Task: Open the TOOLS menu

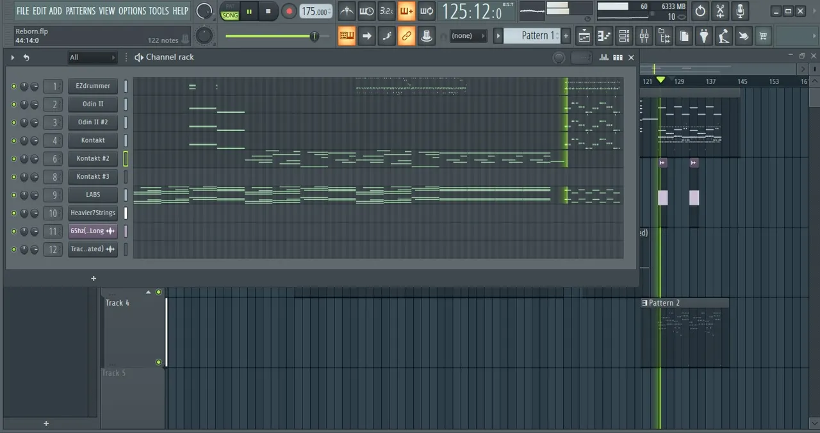Action: coord(159,11)
